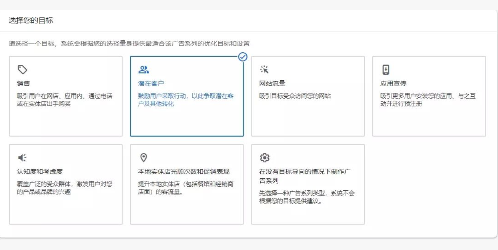Choose the 网站流量 goal title
The width and height of the screenshot is (498, 250).
272,84
